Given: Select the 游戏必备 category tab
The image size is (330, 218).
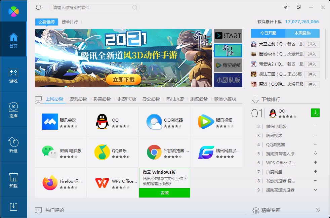Looking at the screenshot, I should 78,99.
